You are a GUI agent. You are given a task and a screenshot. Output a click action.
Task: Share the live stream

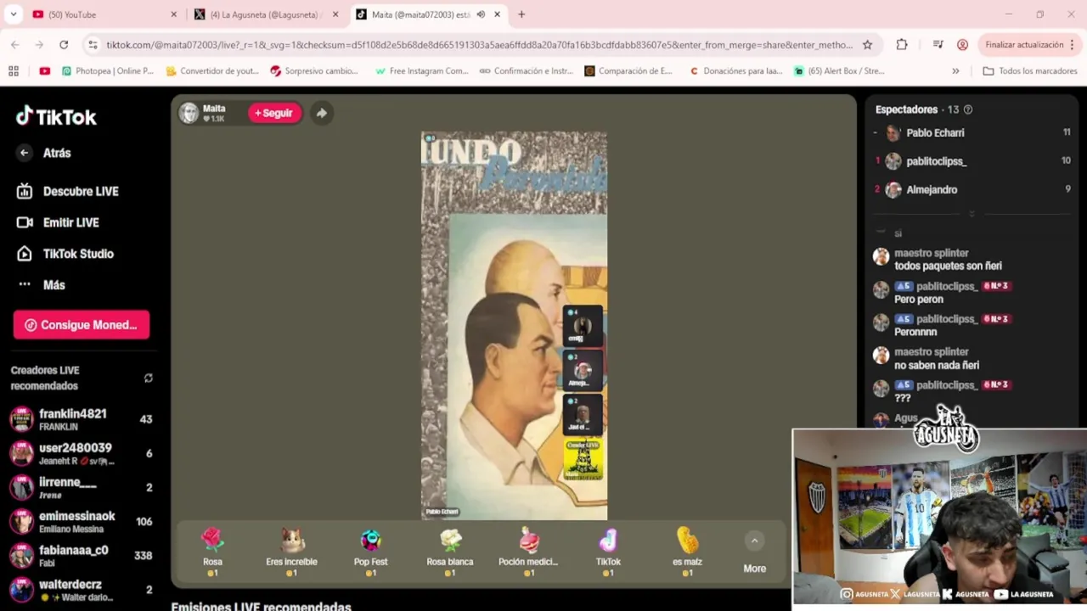(321, 113)
